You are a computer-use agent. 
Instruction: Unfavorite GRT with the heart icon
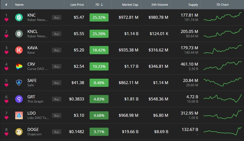[x=7, y=101]
